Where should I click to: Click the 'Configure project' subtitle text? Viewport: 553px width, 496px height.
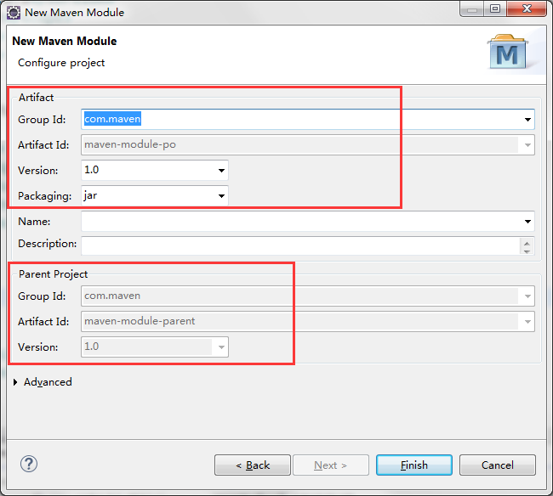pyautogui.click(x=61, y=63)
